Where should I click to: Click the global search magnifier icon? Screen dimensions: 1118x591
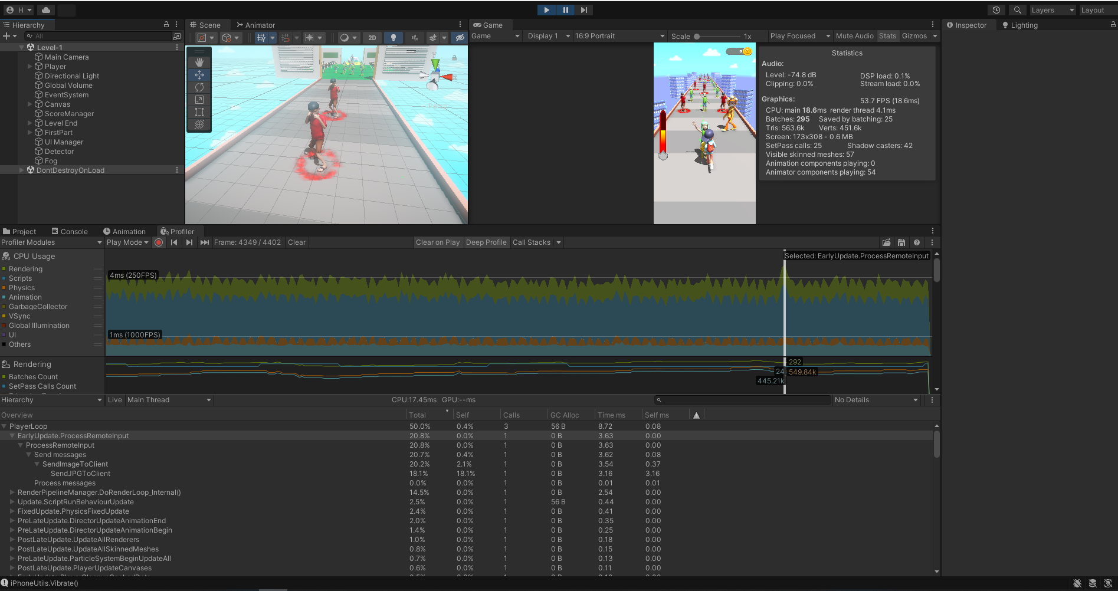(1018, 10)
